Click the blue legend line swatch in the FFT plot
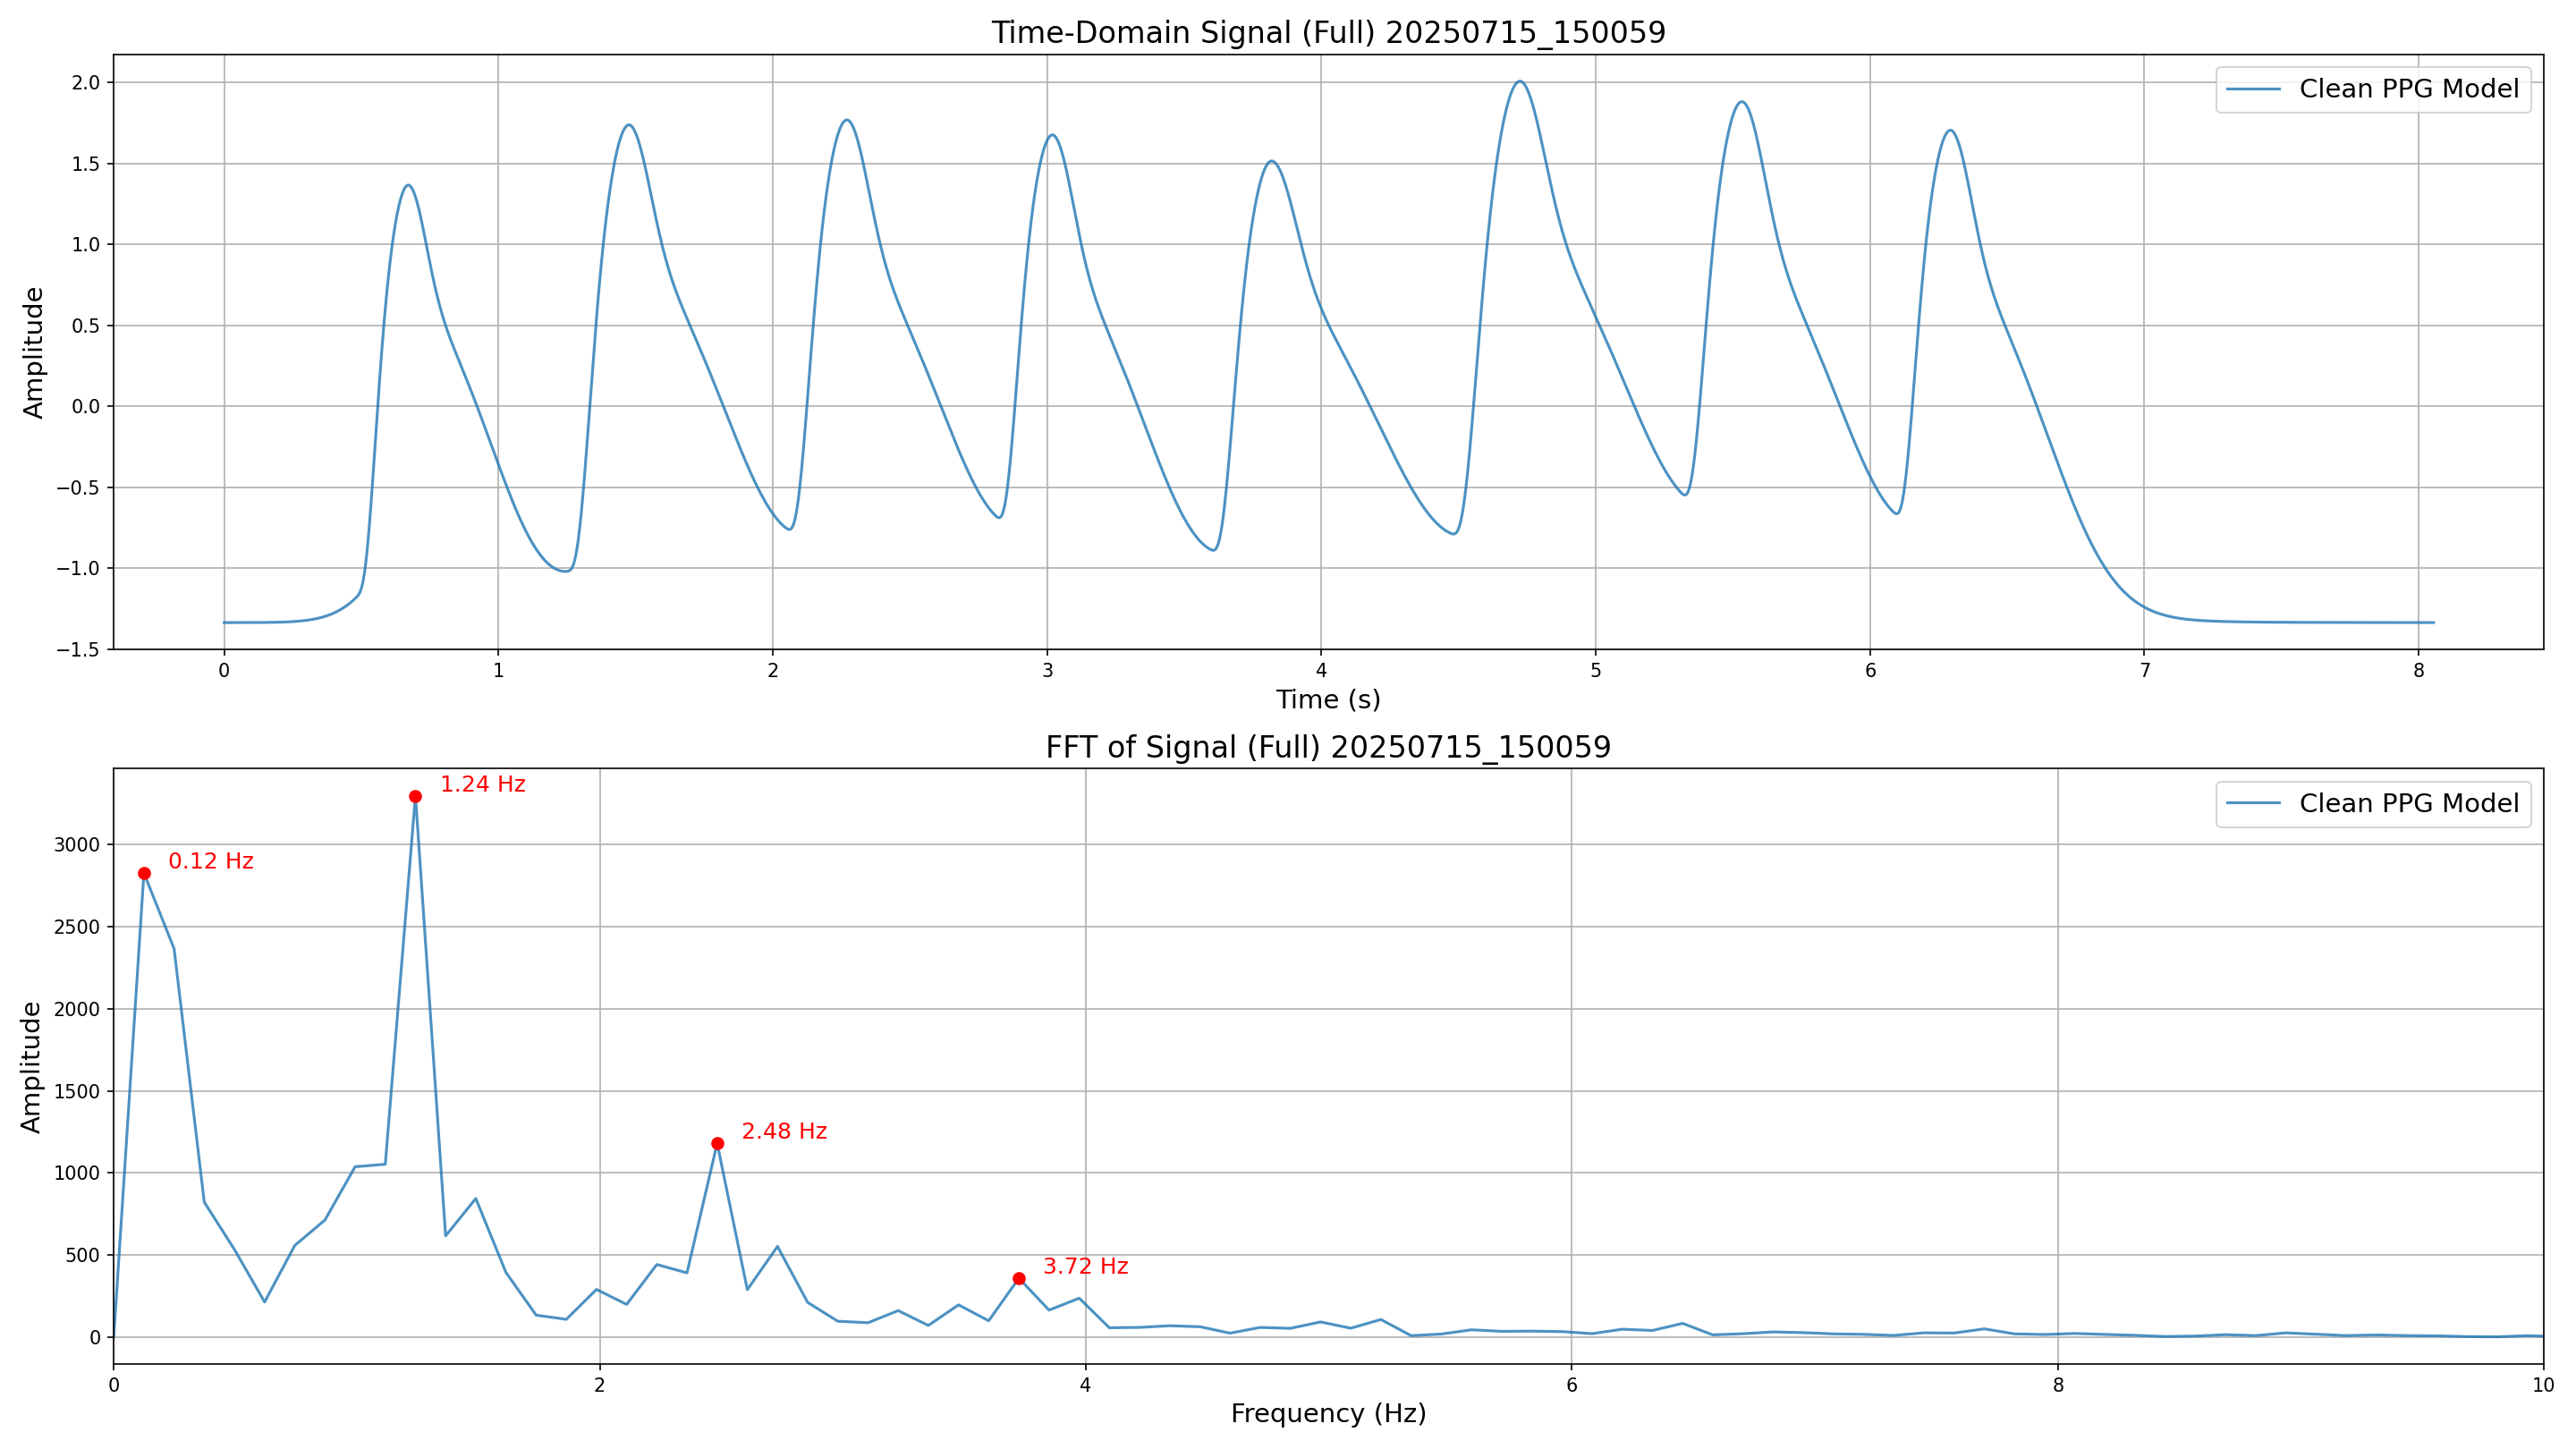 tap(2253, 804)
